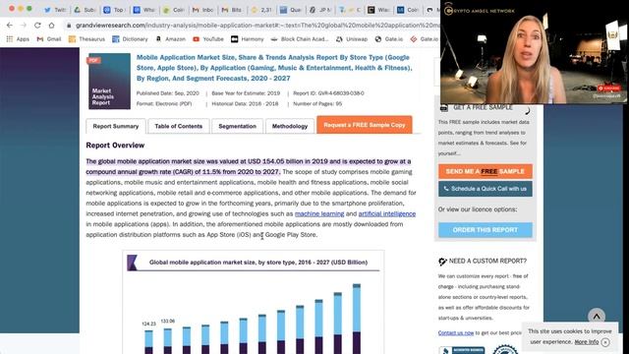This screenshot has width=629, height=354.
Task: Switch to the 'Top' browser tab
Action: point(114,10)
